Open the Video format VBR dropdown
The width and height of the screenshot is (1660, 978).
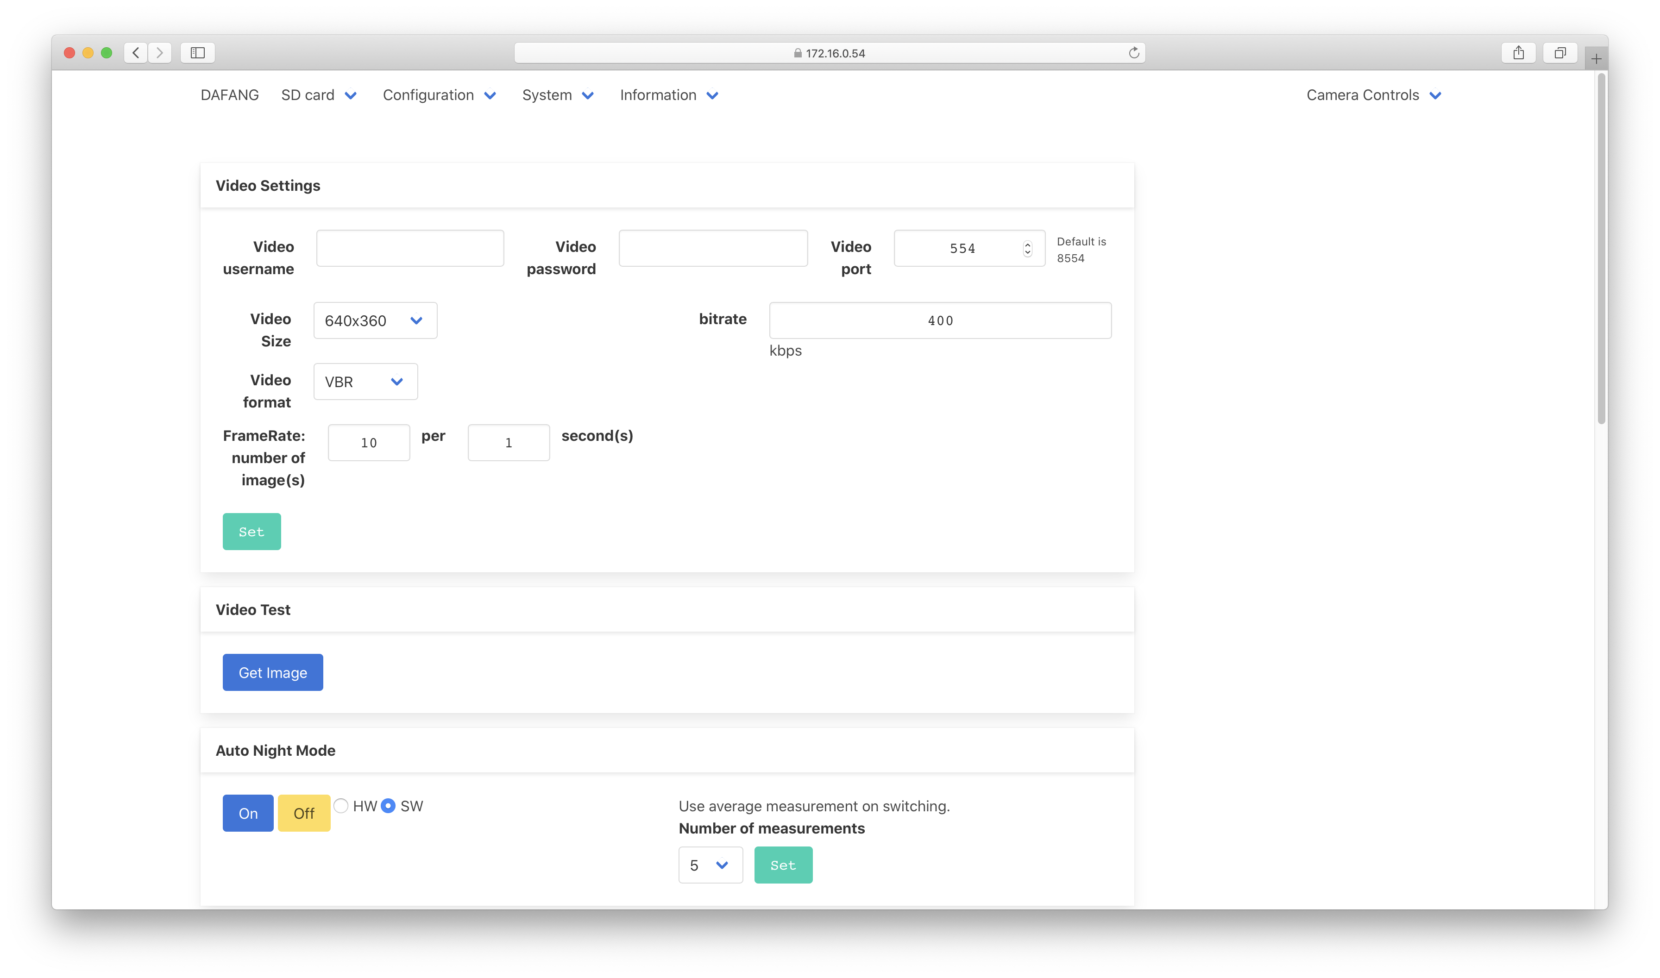tap(365, 382)
